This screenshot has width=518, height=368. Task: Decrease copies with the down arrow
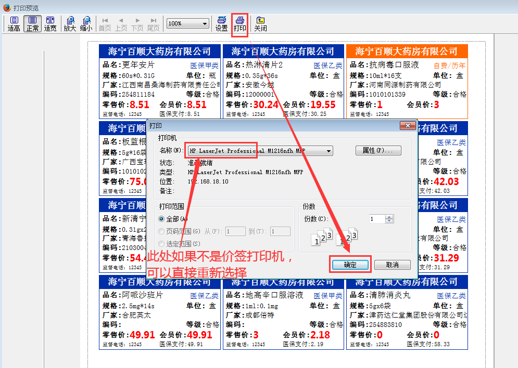[389, 221]
